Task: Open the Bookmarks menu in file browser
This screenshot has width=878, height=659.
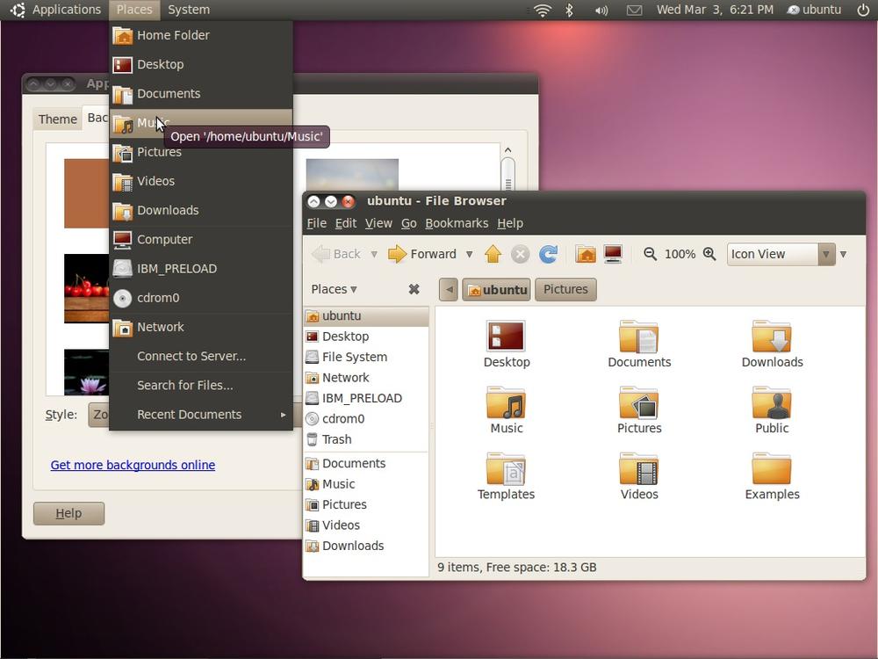Action: tap(457, 223)
